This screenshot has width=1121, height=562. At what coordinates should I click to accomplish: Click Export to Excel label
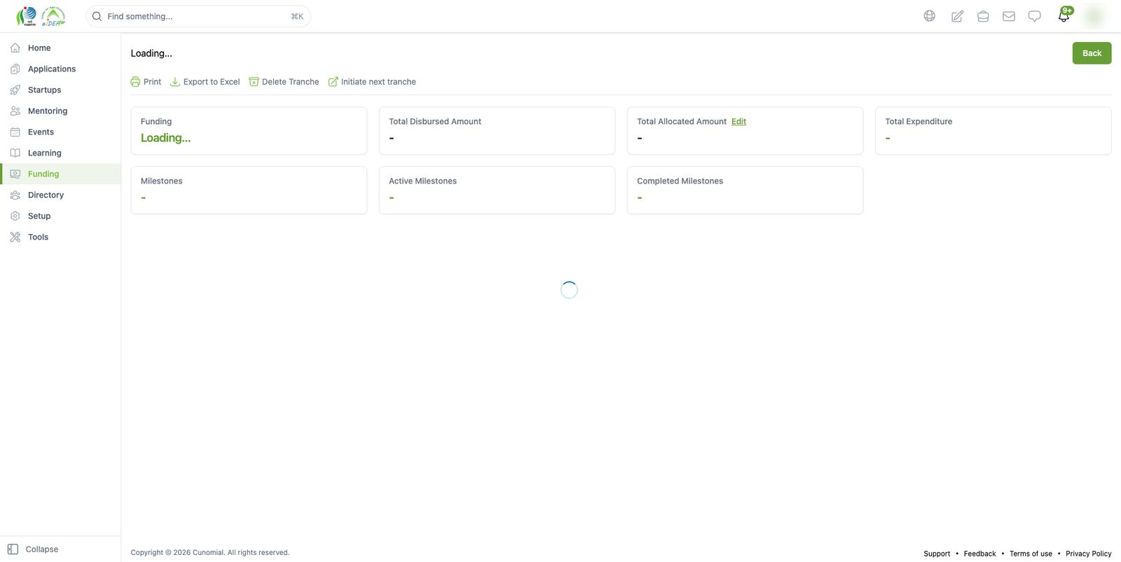pos(212,82)
